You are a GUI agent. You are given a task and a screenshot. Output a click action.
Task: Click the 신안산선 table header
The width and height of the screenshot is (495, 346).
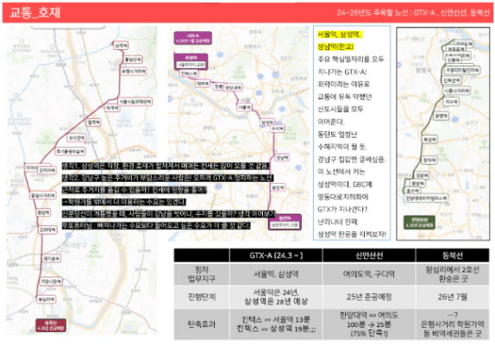coord(369,255)
